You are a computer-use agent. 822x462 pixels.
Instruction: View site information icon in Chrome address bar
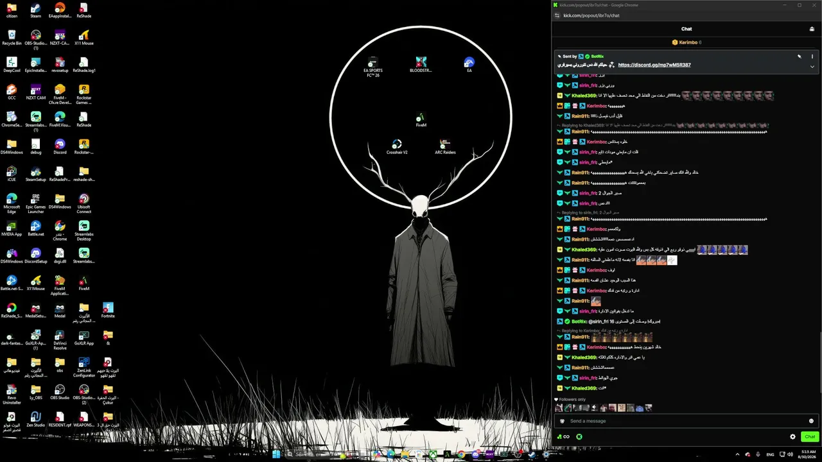[557, 15]
